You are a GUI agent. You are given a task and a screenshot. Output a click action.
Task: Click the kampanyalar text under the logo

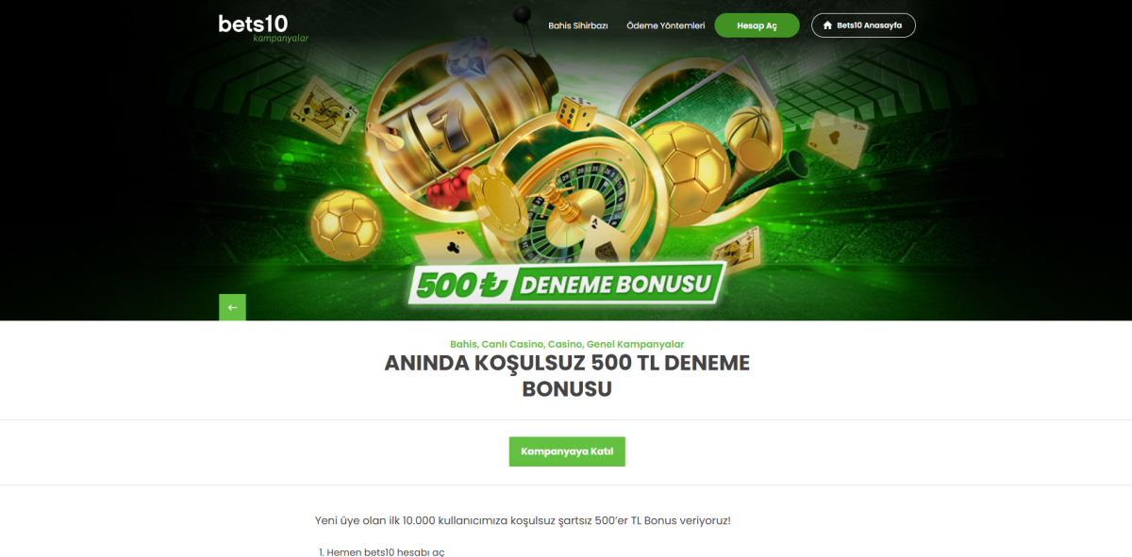281,39
